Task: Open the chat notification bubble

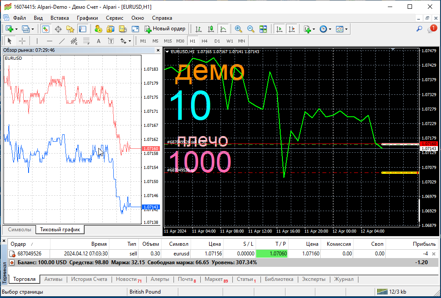Action: [432, 29]
